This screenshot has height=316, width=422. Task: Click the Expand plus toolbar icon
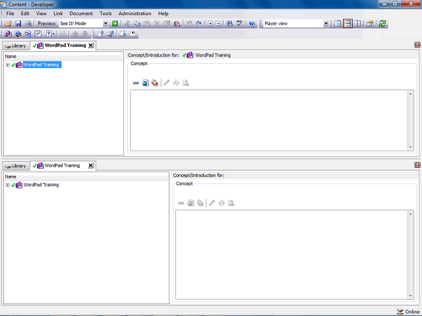point(210,24)
